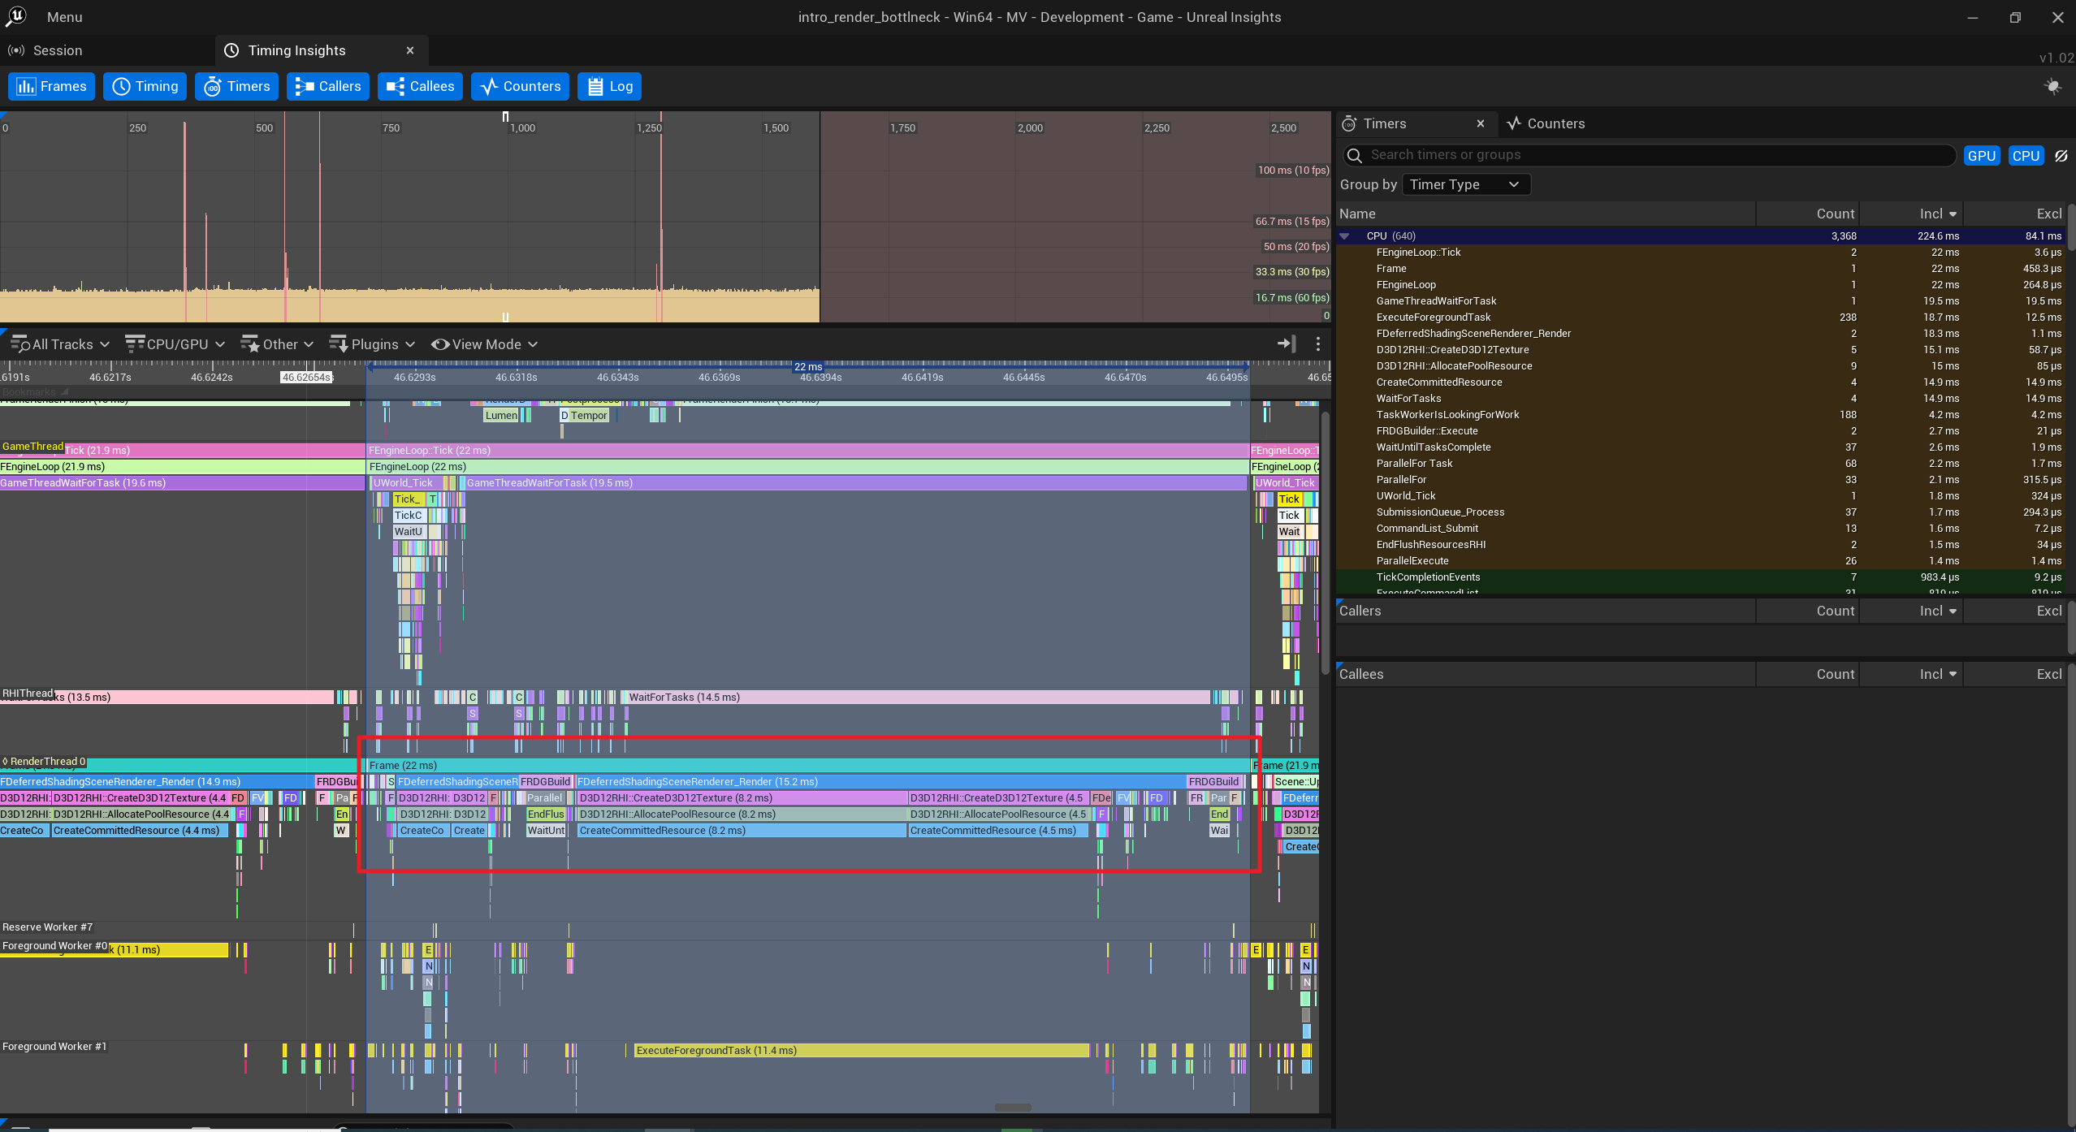Click the auto-scroll arrow icon in tracks toolbar

[x=1286, y=344]
